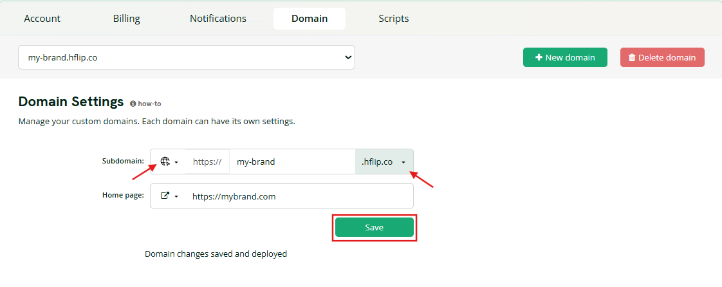This screenshot has height=287, width=722.
Task: Click the Domain Settings heading
Action: pos(71,101)
